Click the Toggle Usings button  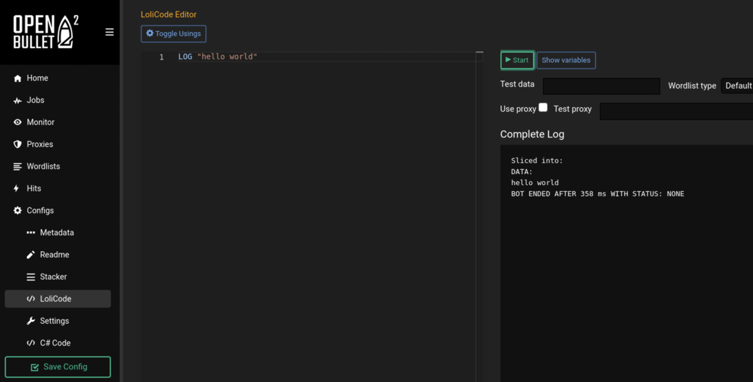174,34
